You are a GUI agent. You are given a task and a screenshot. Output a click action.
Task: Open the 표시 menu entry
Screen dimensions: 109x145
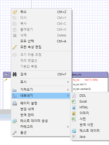tap(41, 82)
